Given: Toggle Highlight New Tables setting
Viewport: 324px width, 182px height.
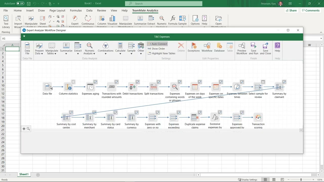Looking at the screenshot, I should click(x=161, y=53).
